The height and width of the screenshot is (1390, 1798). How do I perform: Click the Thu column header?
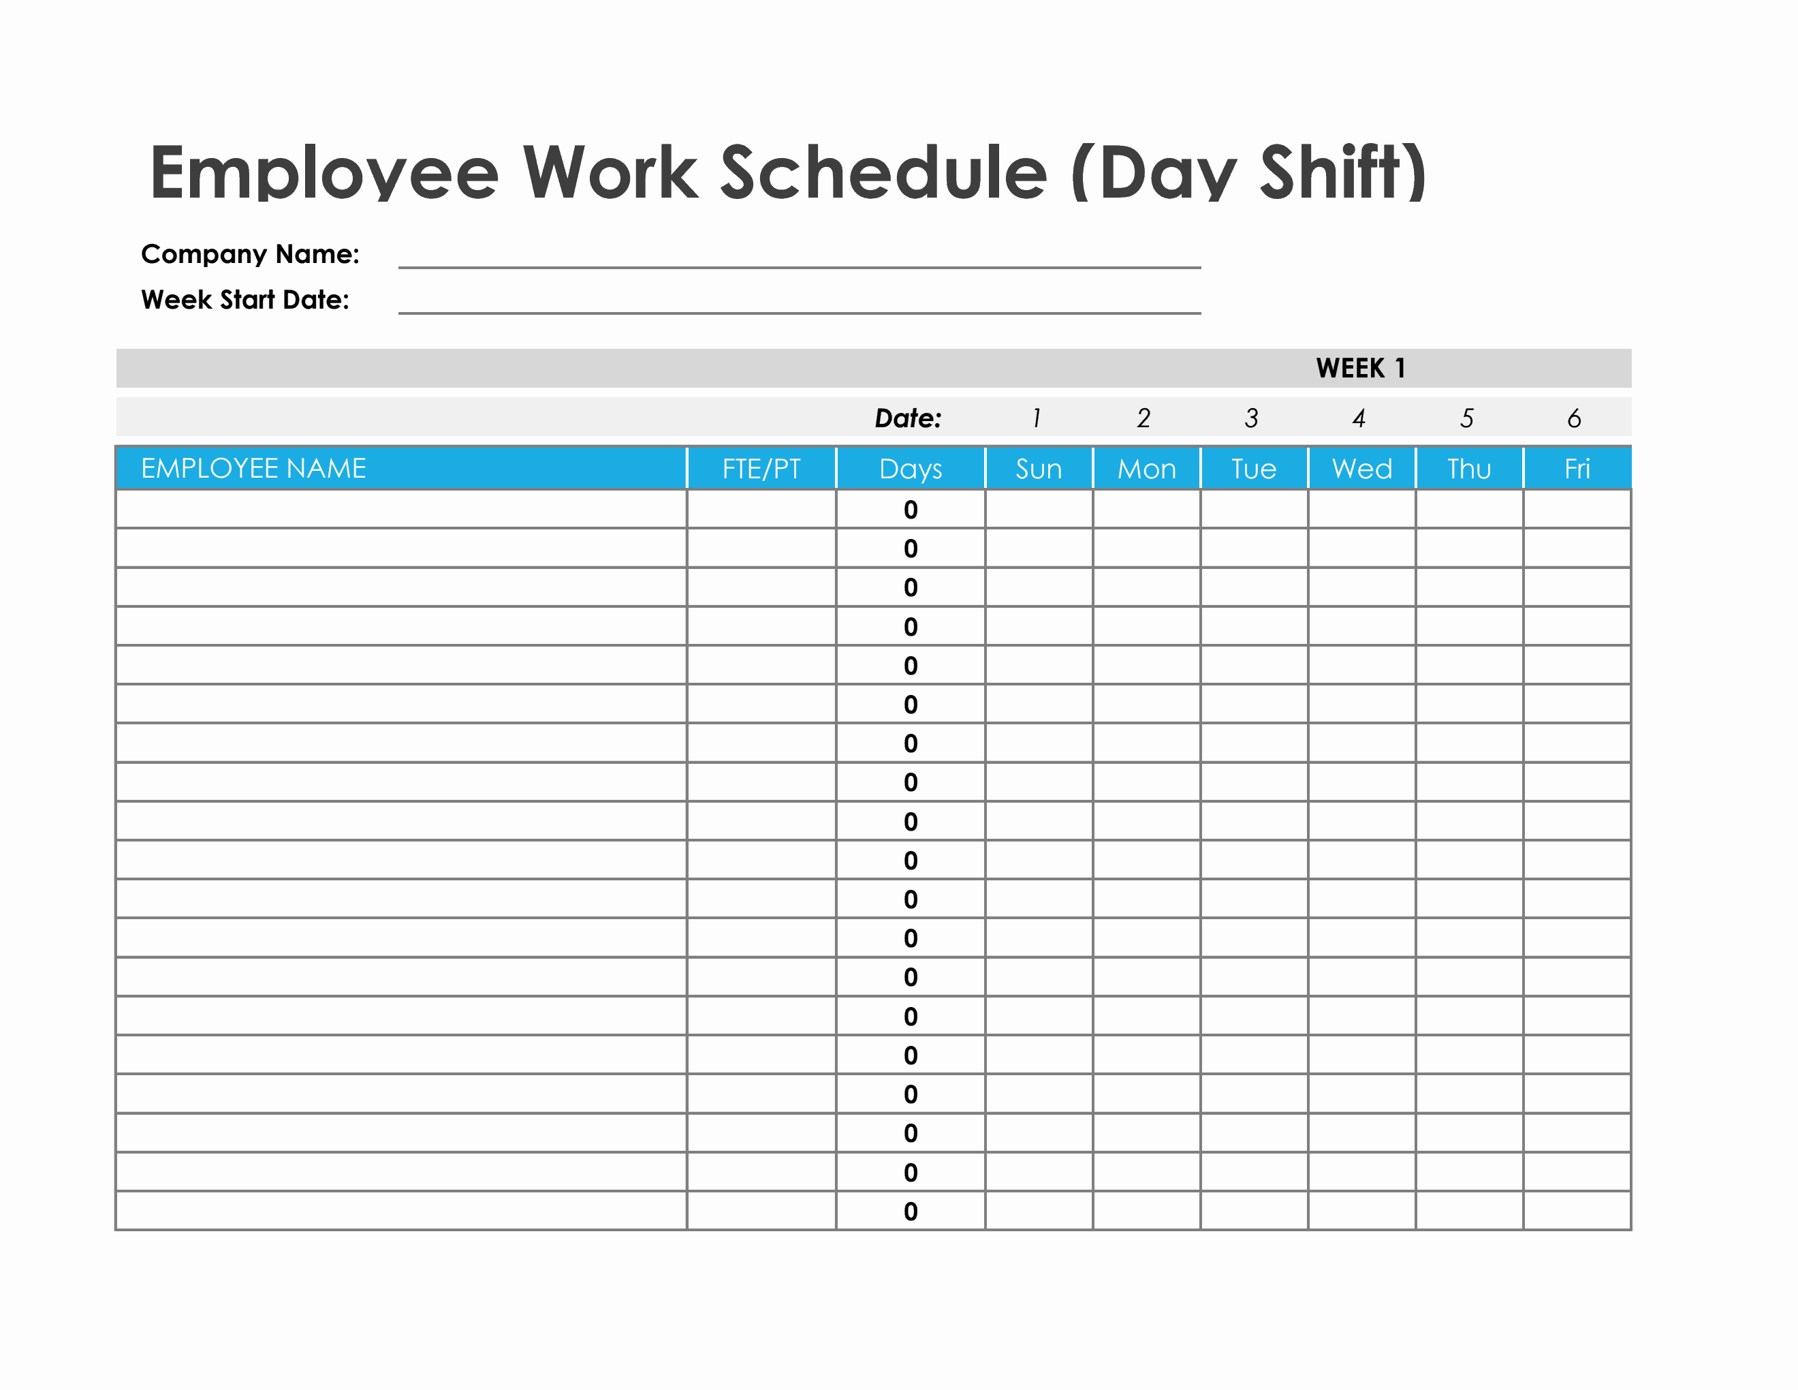pos(1470,469)
